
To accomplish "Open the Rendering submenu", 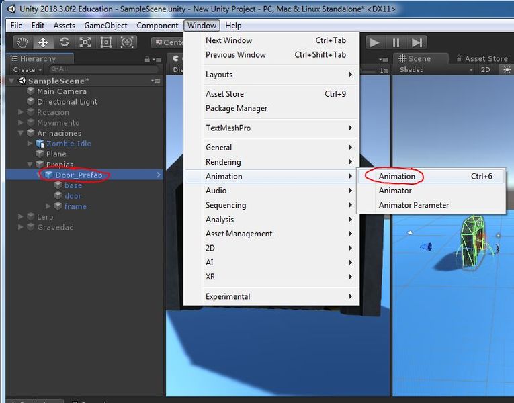I will [x=271, y=162].
